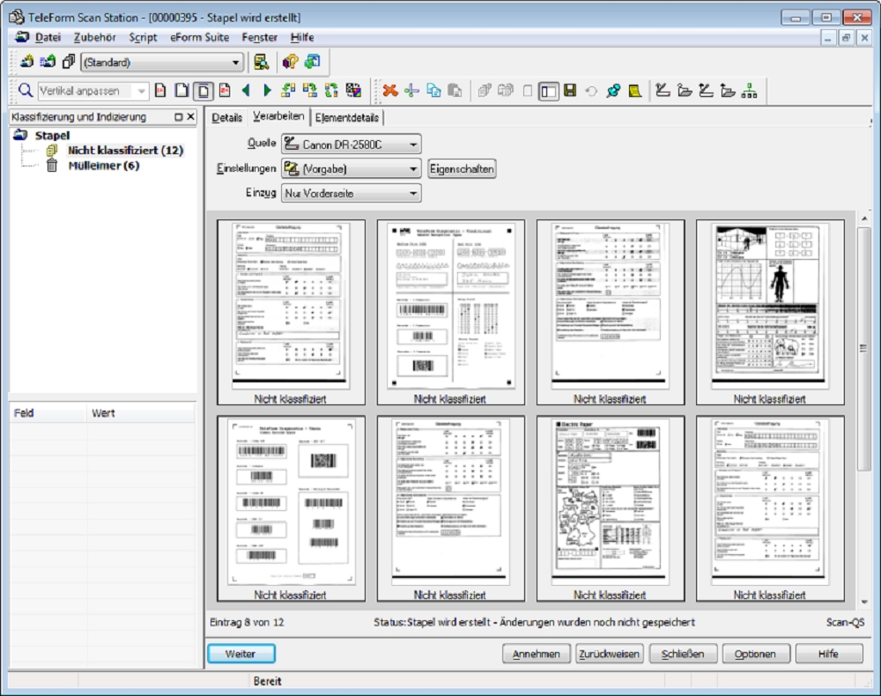Click the yellow sticky note icon

634,91
